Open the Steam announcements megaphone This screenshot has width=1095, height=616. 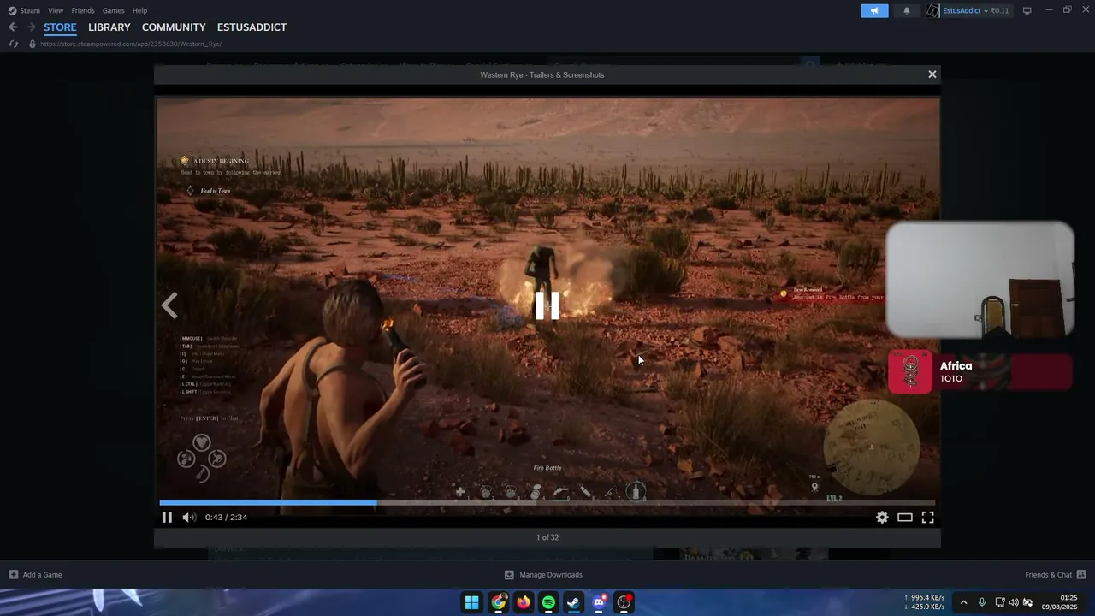tap(874, 10)
